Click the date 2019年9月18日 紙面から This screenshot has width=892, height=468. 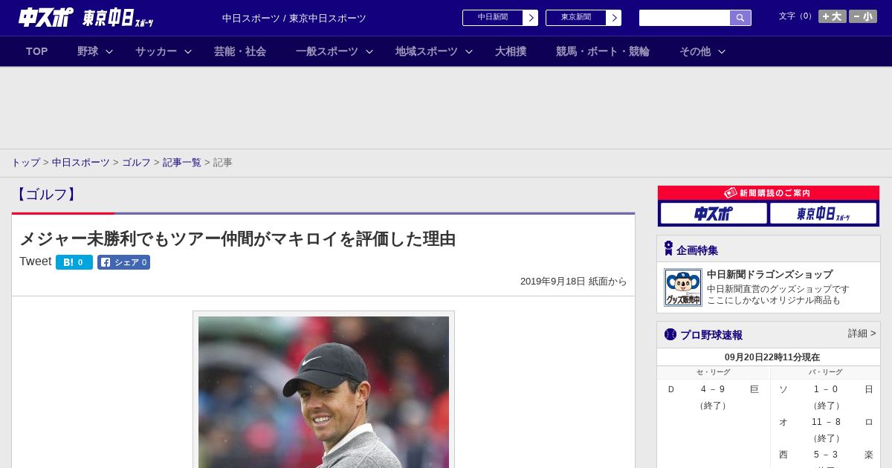(x=574, y=282)
